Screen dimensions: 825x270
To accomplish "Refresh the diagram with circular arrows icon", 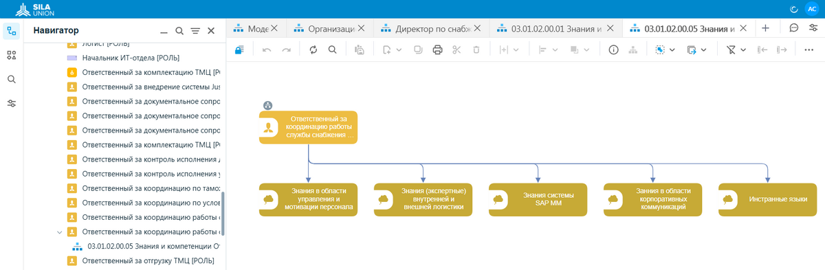I will [x=313, y=49].
